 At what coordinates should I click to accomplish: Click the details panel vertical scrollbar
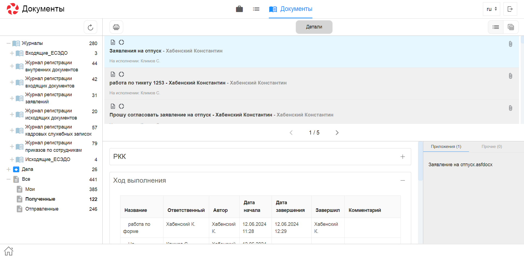pyautogui.click(x=420, y=161)
